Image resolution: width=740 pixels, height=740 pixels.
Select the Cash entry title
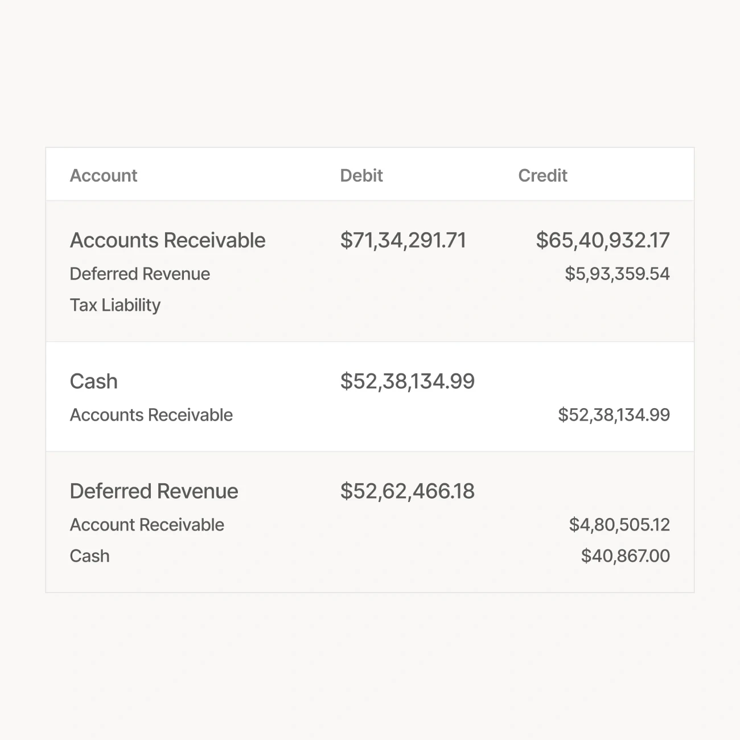(93, 381)
